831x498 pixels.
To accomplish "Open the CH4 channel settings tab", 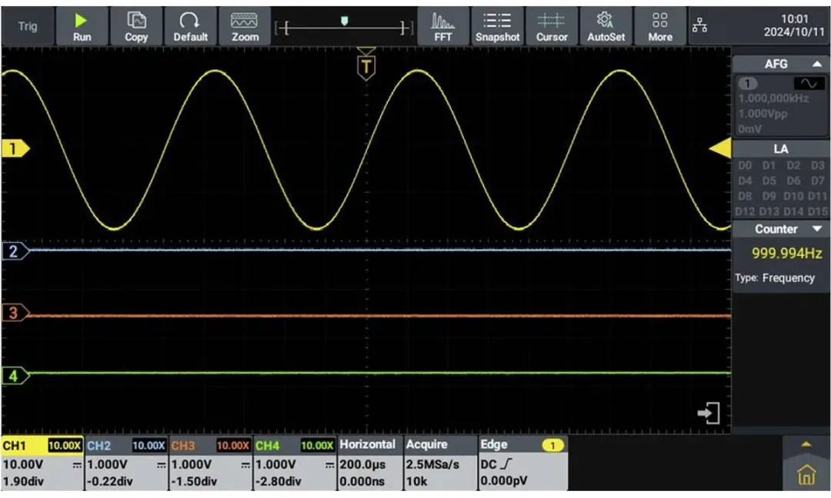I will tap(267, 446).
